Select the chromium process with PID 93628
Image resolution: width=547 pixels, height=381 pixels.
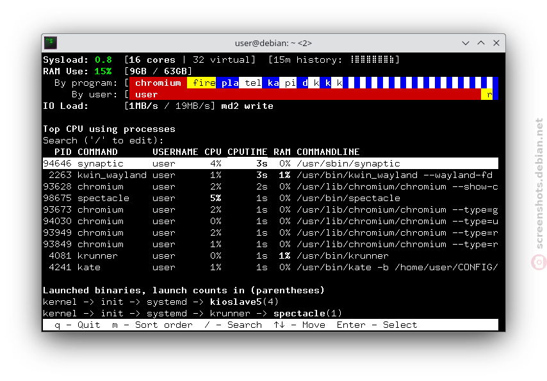click(x=270, y=186)
